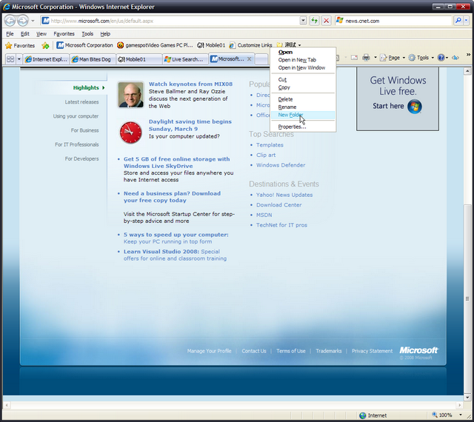Switch to the Man Bites Dog tab
The height and width of the screenshot is (422, 474).
coord(92,59)
